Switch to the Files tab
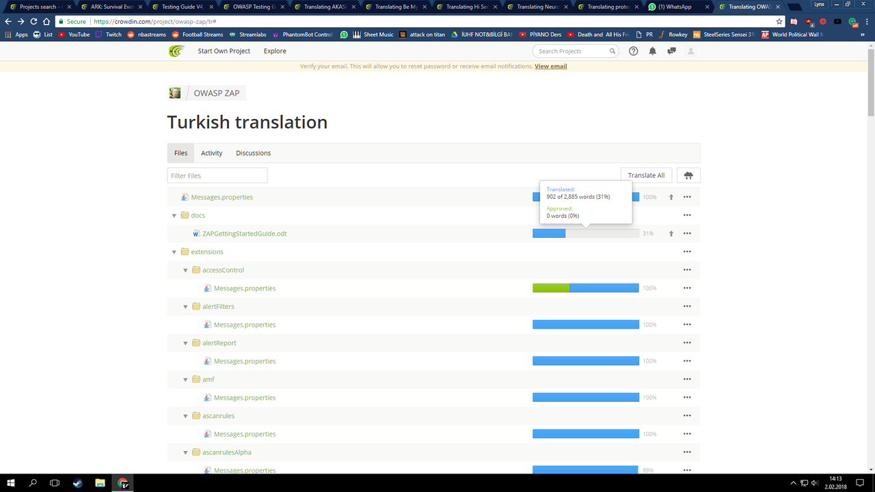Viewport: 875px width, 492px height. [x=180, y=153]
